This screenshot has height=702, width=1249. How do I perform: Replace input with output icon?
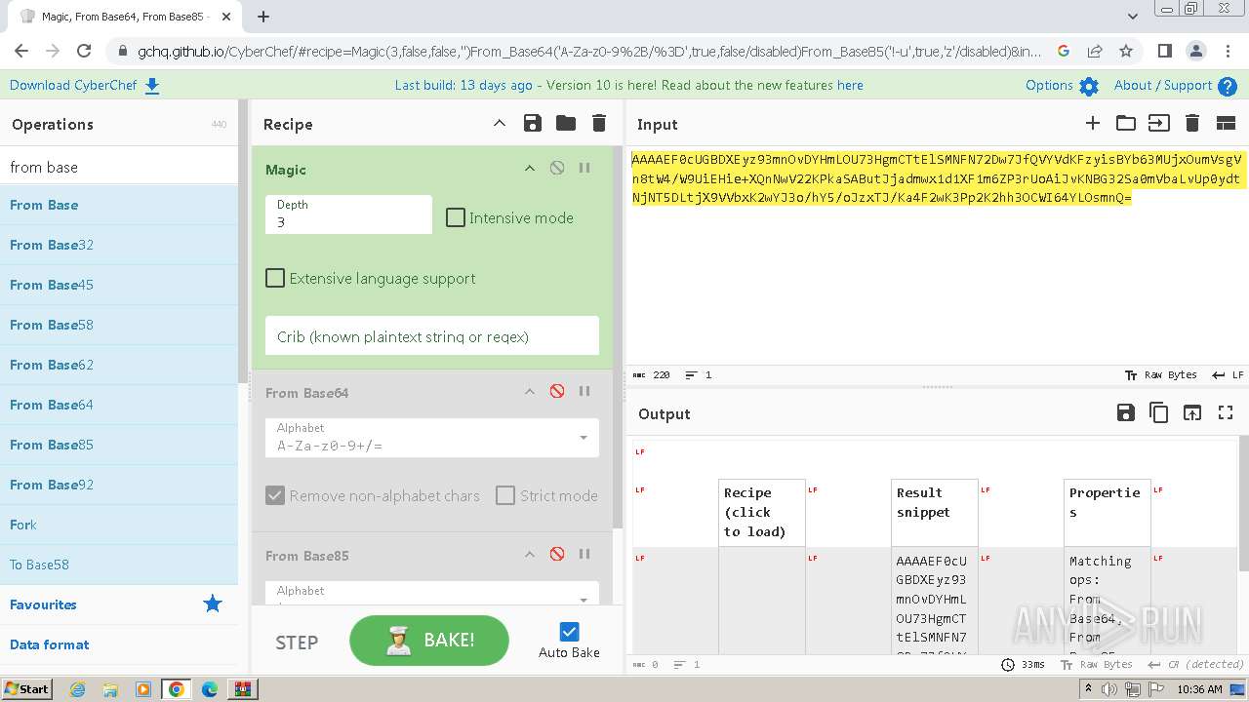click(x=1192, y=412)
